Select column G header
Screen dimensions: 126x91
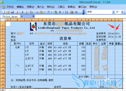[81, 20]
